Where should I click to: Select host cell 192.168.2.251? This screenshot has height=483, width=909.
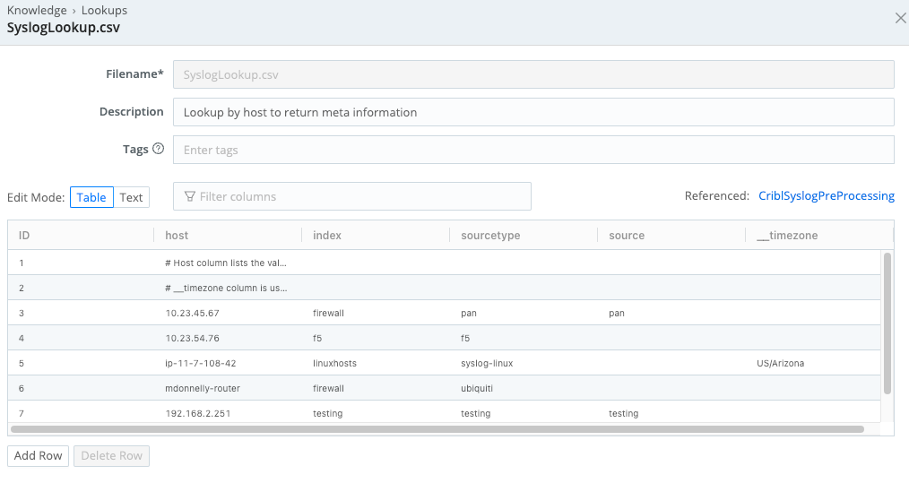pos(198,413)
